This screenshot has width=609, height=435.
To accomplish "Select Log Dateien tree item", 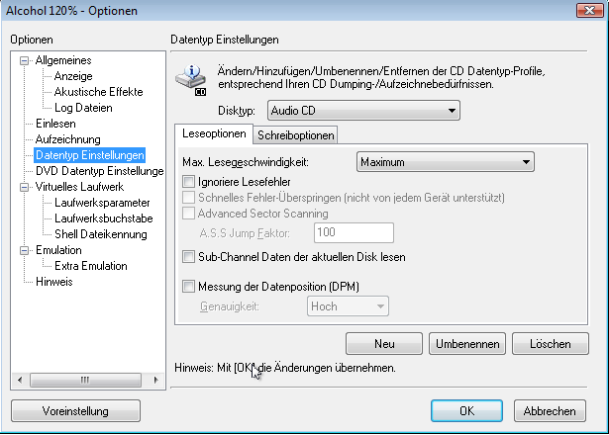I will (x=83, y=108).
